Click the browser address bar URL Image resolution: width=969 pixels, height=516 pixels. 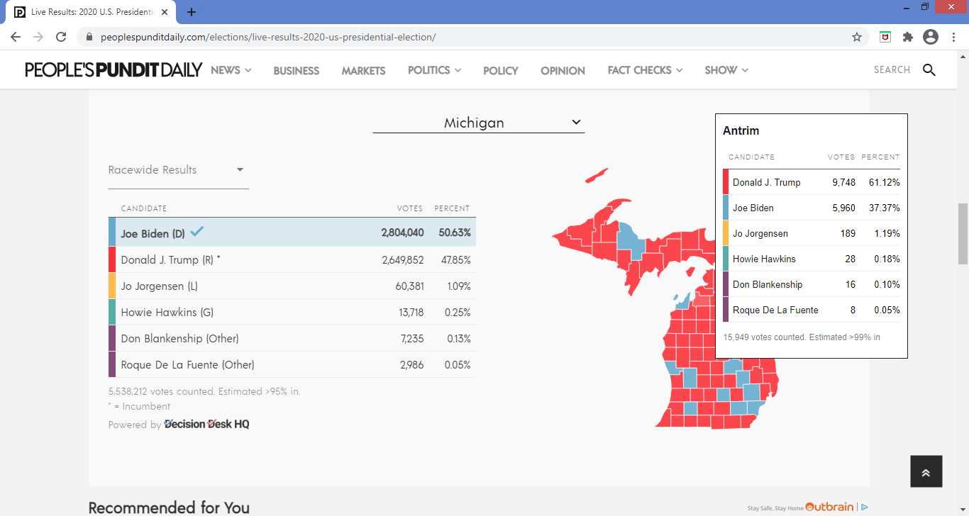(x=268, y=37)
